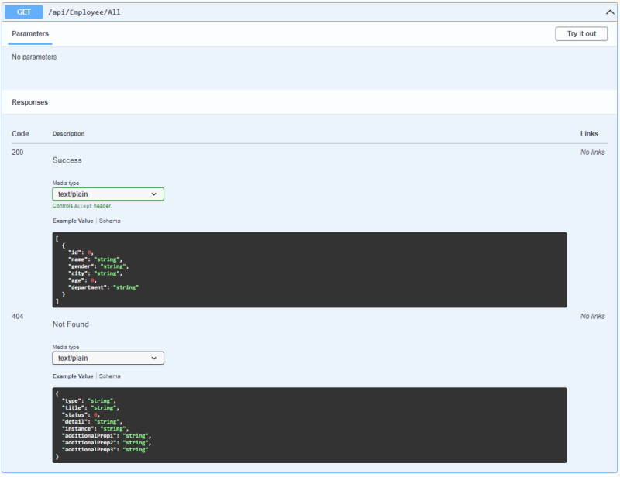Open the 200 response media type dropdown
This screenshot has height=477, width=620.
(x=108, y=194)
